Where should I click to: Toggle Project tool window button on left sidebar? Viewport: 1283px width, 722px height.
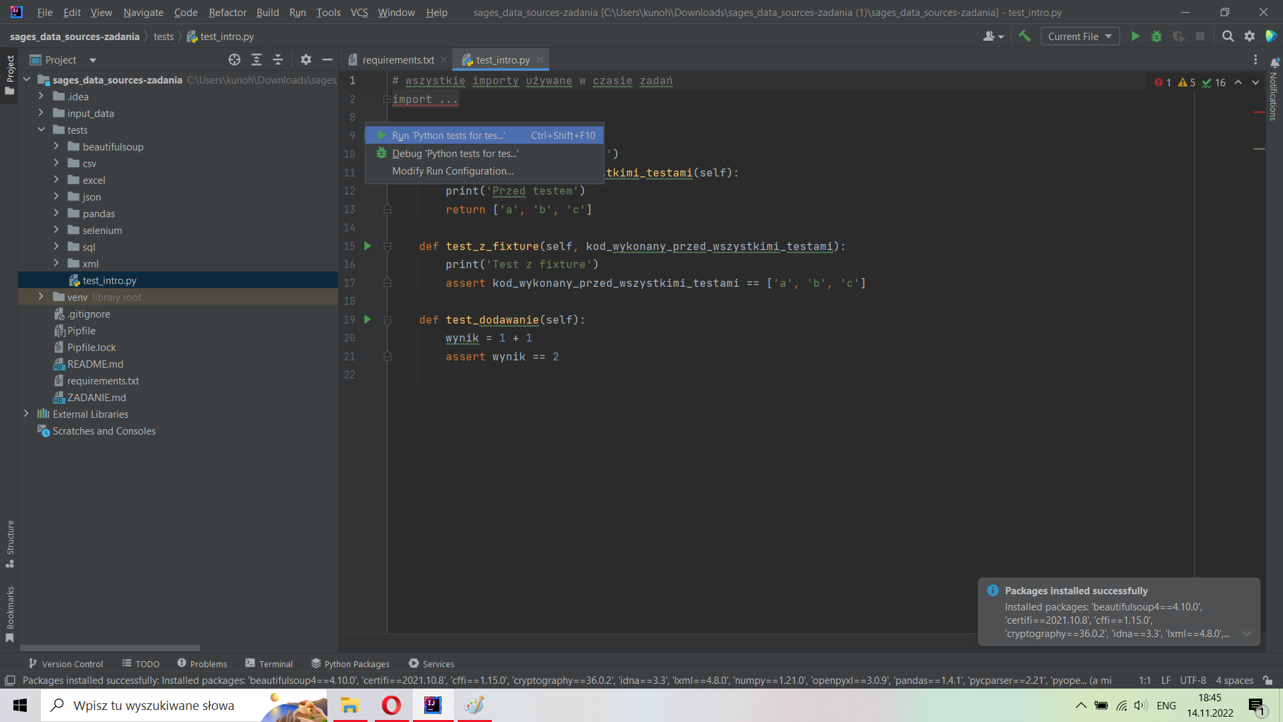10,75
